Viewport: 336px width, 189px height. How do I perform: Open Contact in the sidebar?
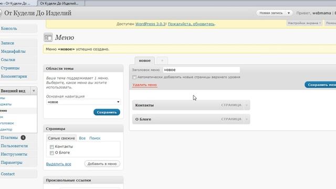tap(8, 174)
